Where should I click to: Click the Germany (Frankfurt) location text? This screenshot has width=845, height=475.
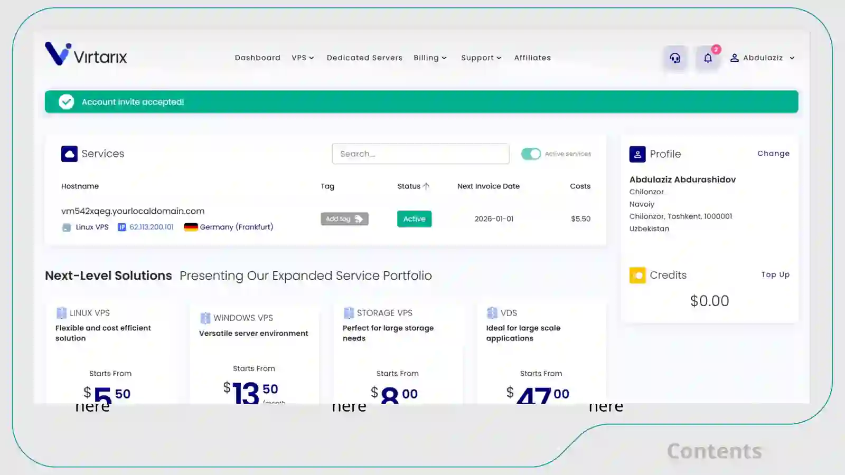pos(236,227)
